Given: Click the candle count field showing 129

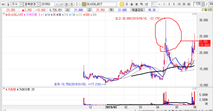Looking at the screenshot, I should (x=197, y=4).
